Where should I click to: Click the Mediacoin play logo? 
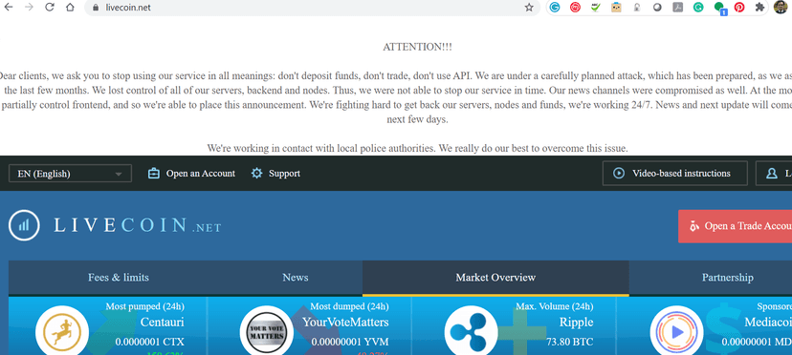point(676,332)
